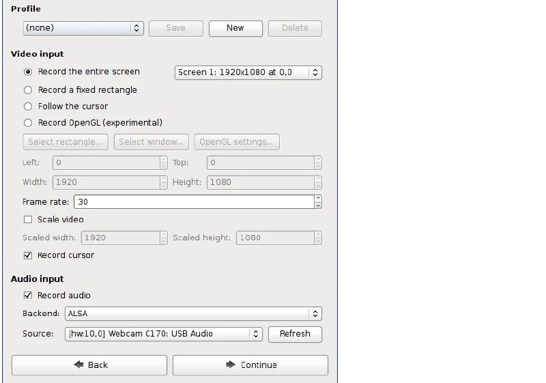546x383 pixels.
Task: Click the New profile button
Action: tap(235, 28)
